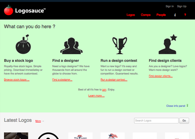Open the first dark photo logo thumbnail

coord(16,136)
